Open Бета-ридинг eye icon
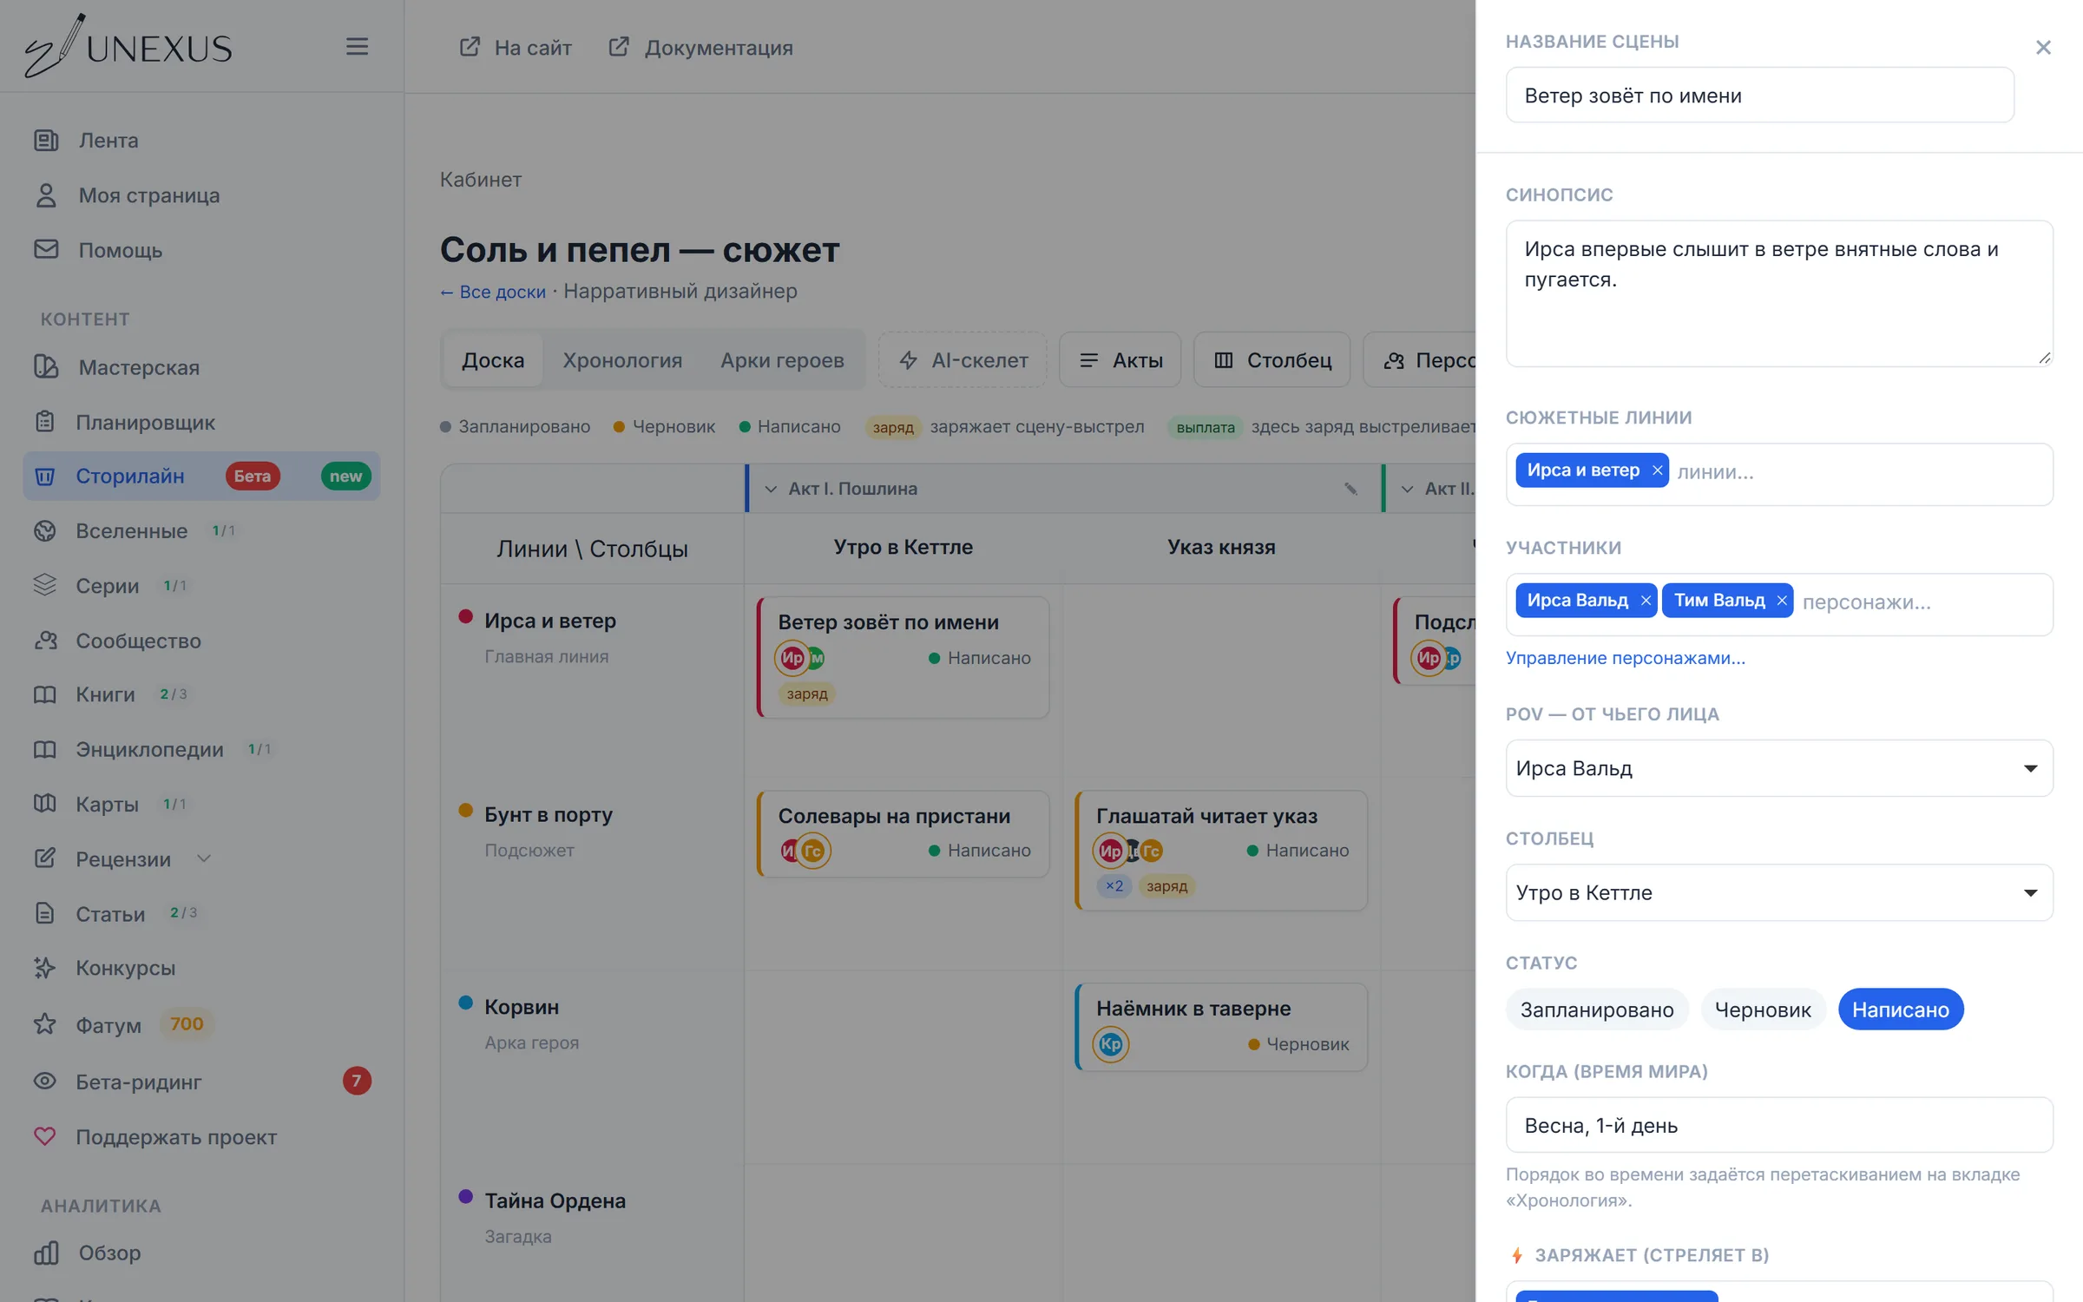2083x1302 pixels. pyautogui.click(x=45, y=1081)
